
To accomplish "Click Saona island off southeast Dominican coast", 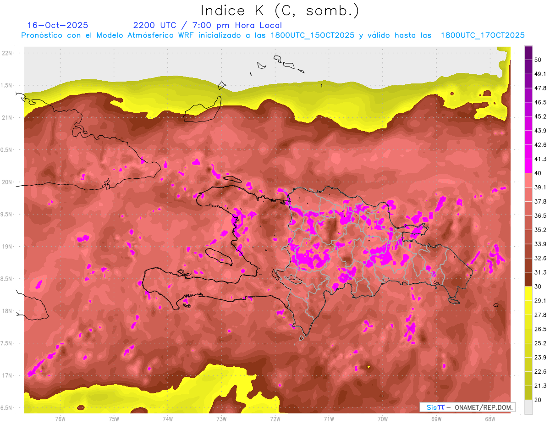I will [x=453, y=301].
